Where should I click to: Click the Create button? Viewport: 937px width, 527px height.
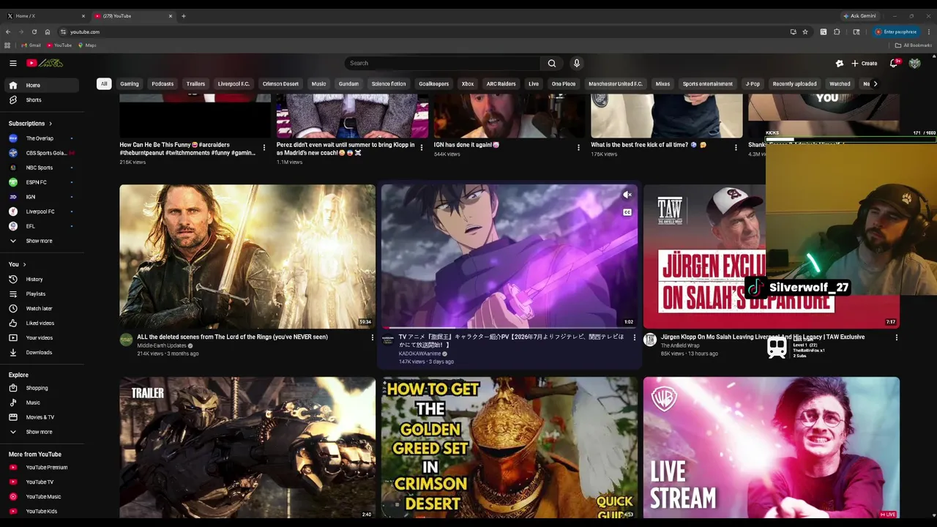click(864, 63)
